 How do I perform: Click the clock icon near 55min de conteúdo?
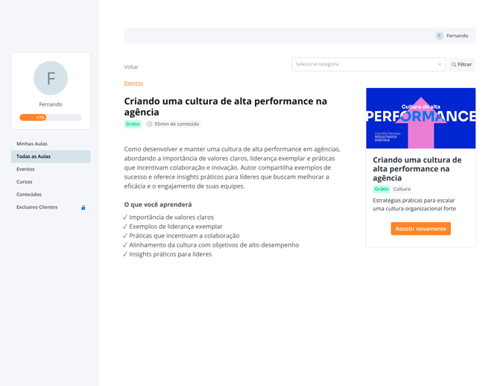[149, 124]
